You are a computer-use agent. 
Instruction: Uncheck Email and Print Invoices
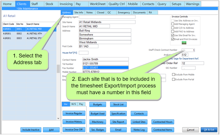coord(173,39)
